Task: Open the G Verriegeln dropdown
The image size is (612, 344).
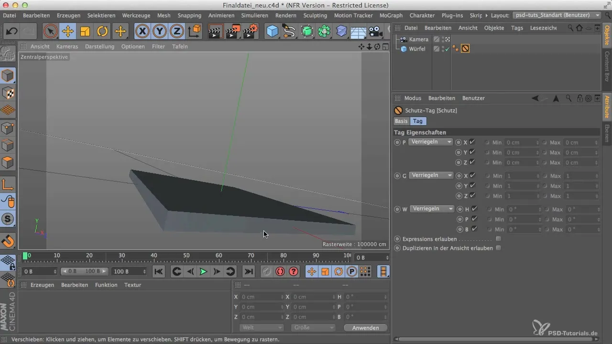Action: point(431,175)
